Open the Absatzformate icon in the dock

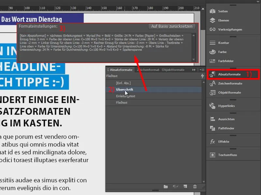pyautogui.click(x=212, y=74)
